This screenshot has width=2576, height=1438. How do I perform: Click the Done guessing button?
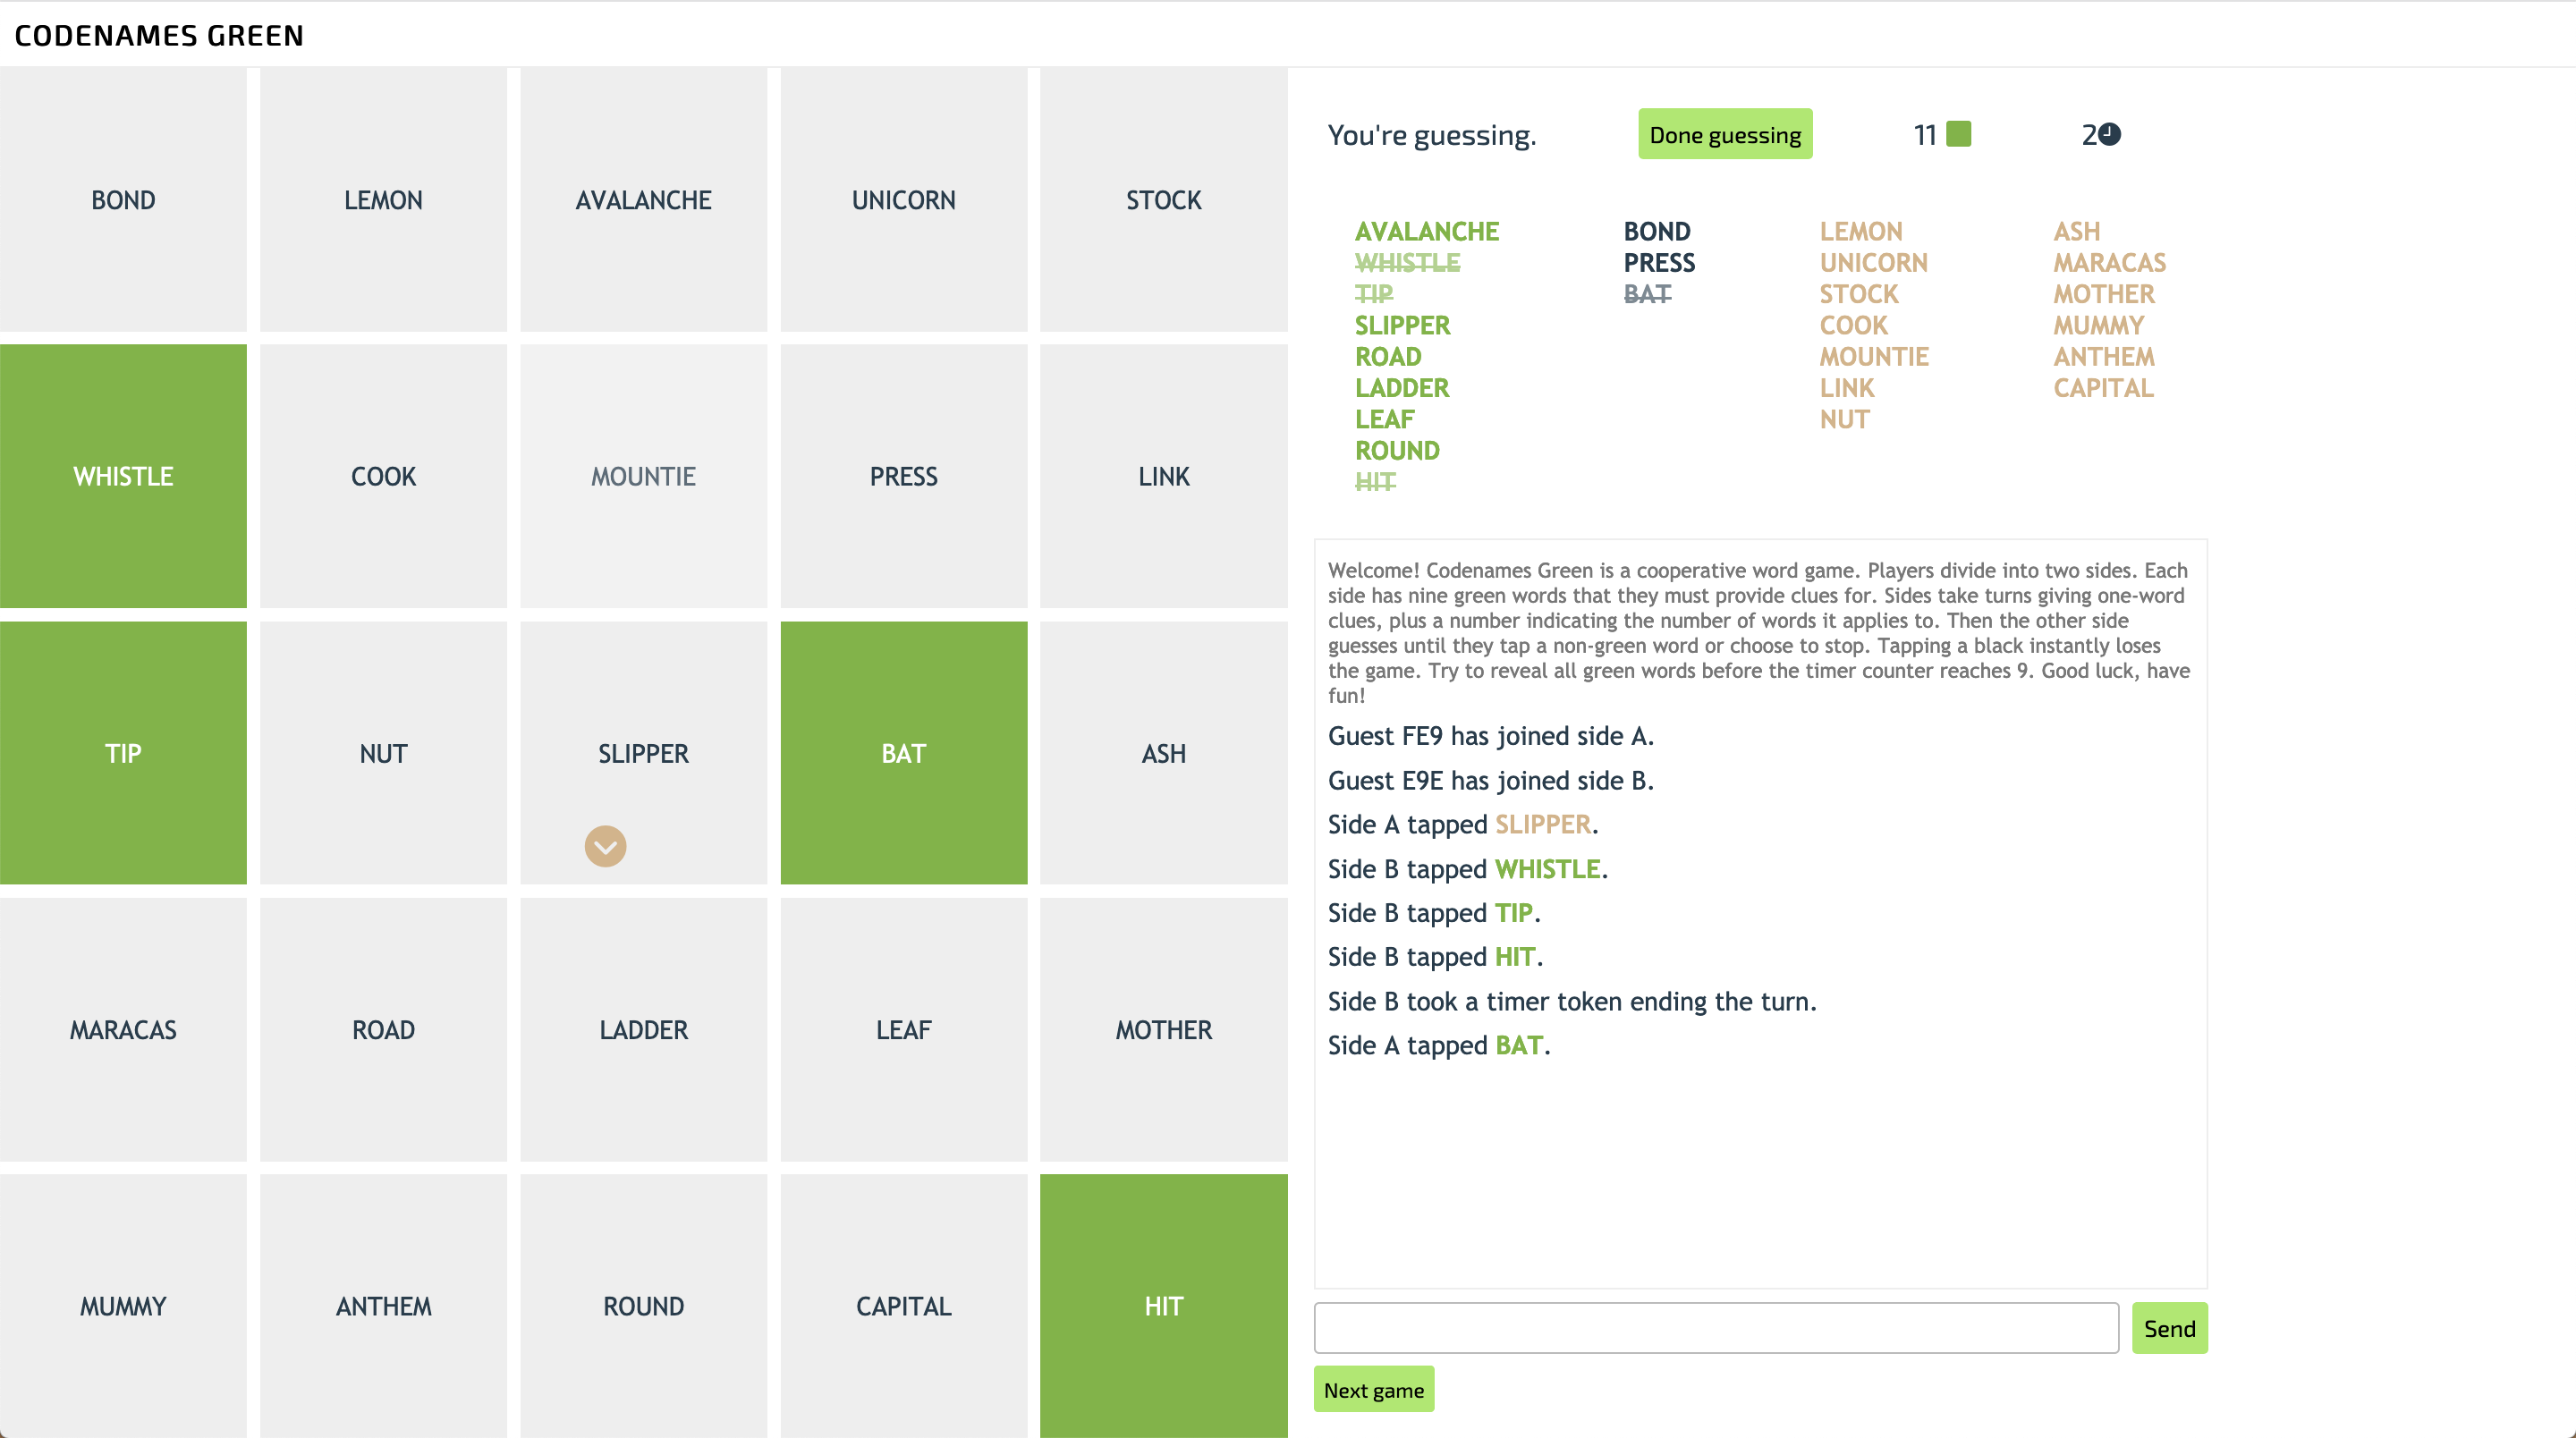click(1724, 133)
